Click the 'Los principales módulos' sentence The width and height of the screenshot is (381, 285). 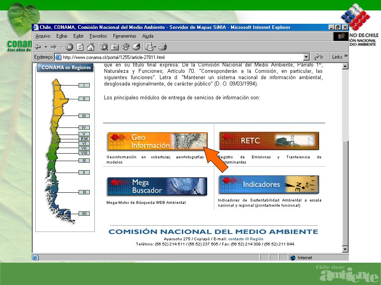click(x=182, y=98)
